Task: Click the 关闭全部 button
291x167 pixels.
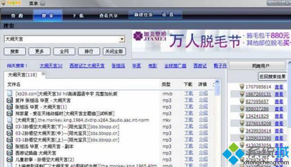Action: point(115,51)
